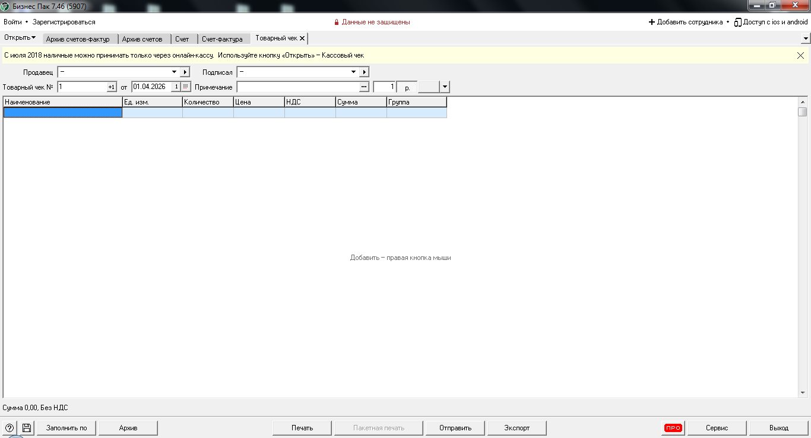Open the Открыть dropdown menu
811x438 pixels.
coord(20,38)
